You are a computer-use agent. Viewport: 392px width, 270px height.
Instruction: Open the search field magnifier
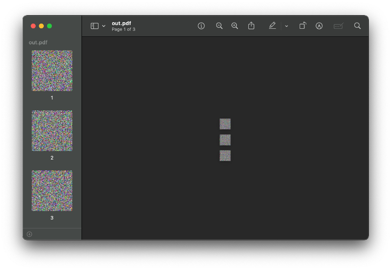[x=358, y=26]
